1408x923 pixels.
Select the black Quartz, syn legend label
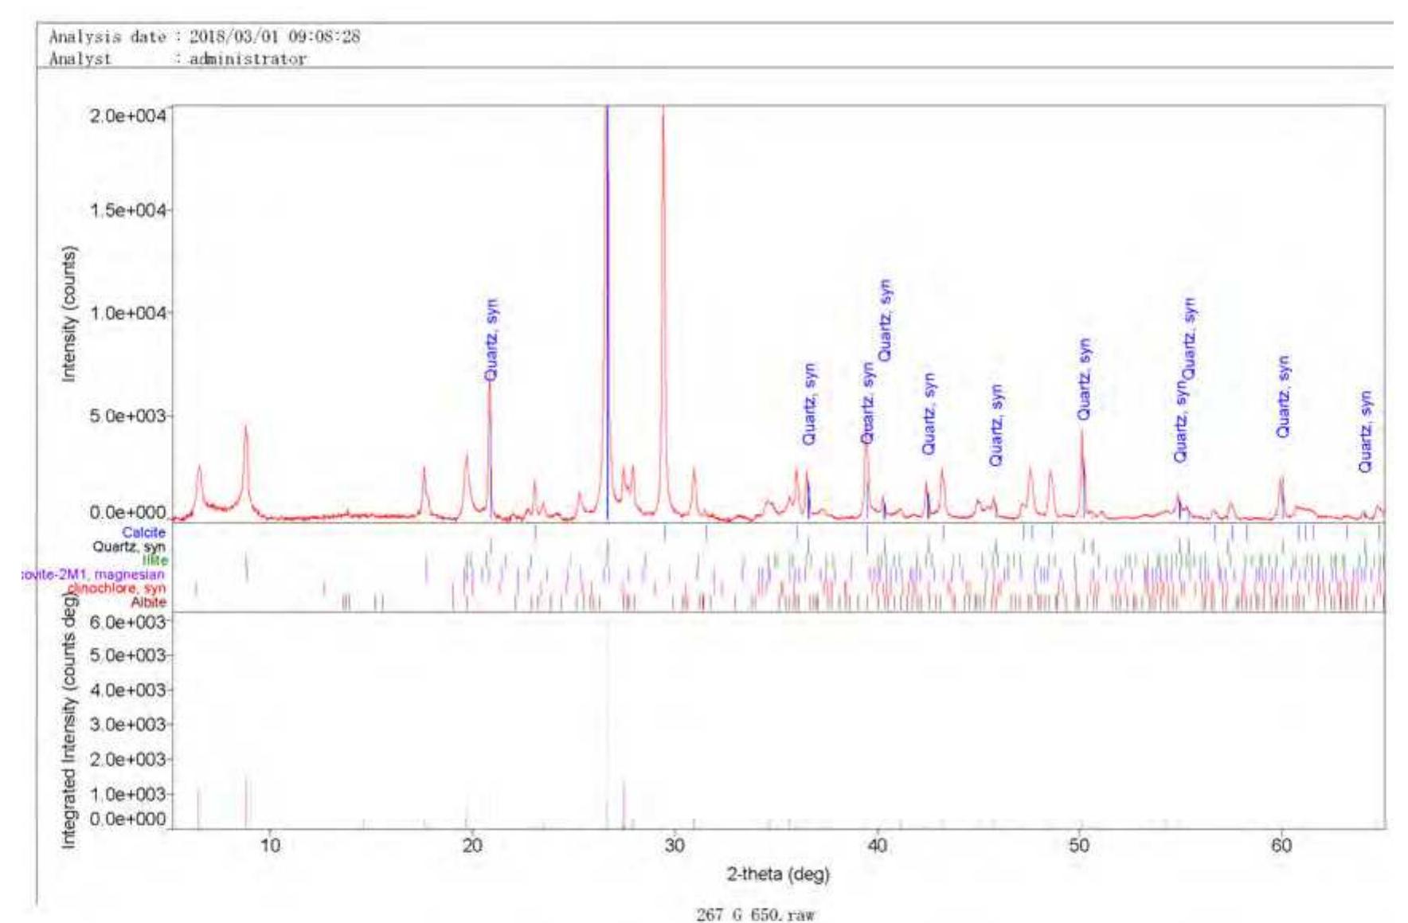(x=129, y=546)
